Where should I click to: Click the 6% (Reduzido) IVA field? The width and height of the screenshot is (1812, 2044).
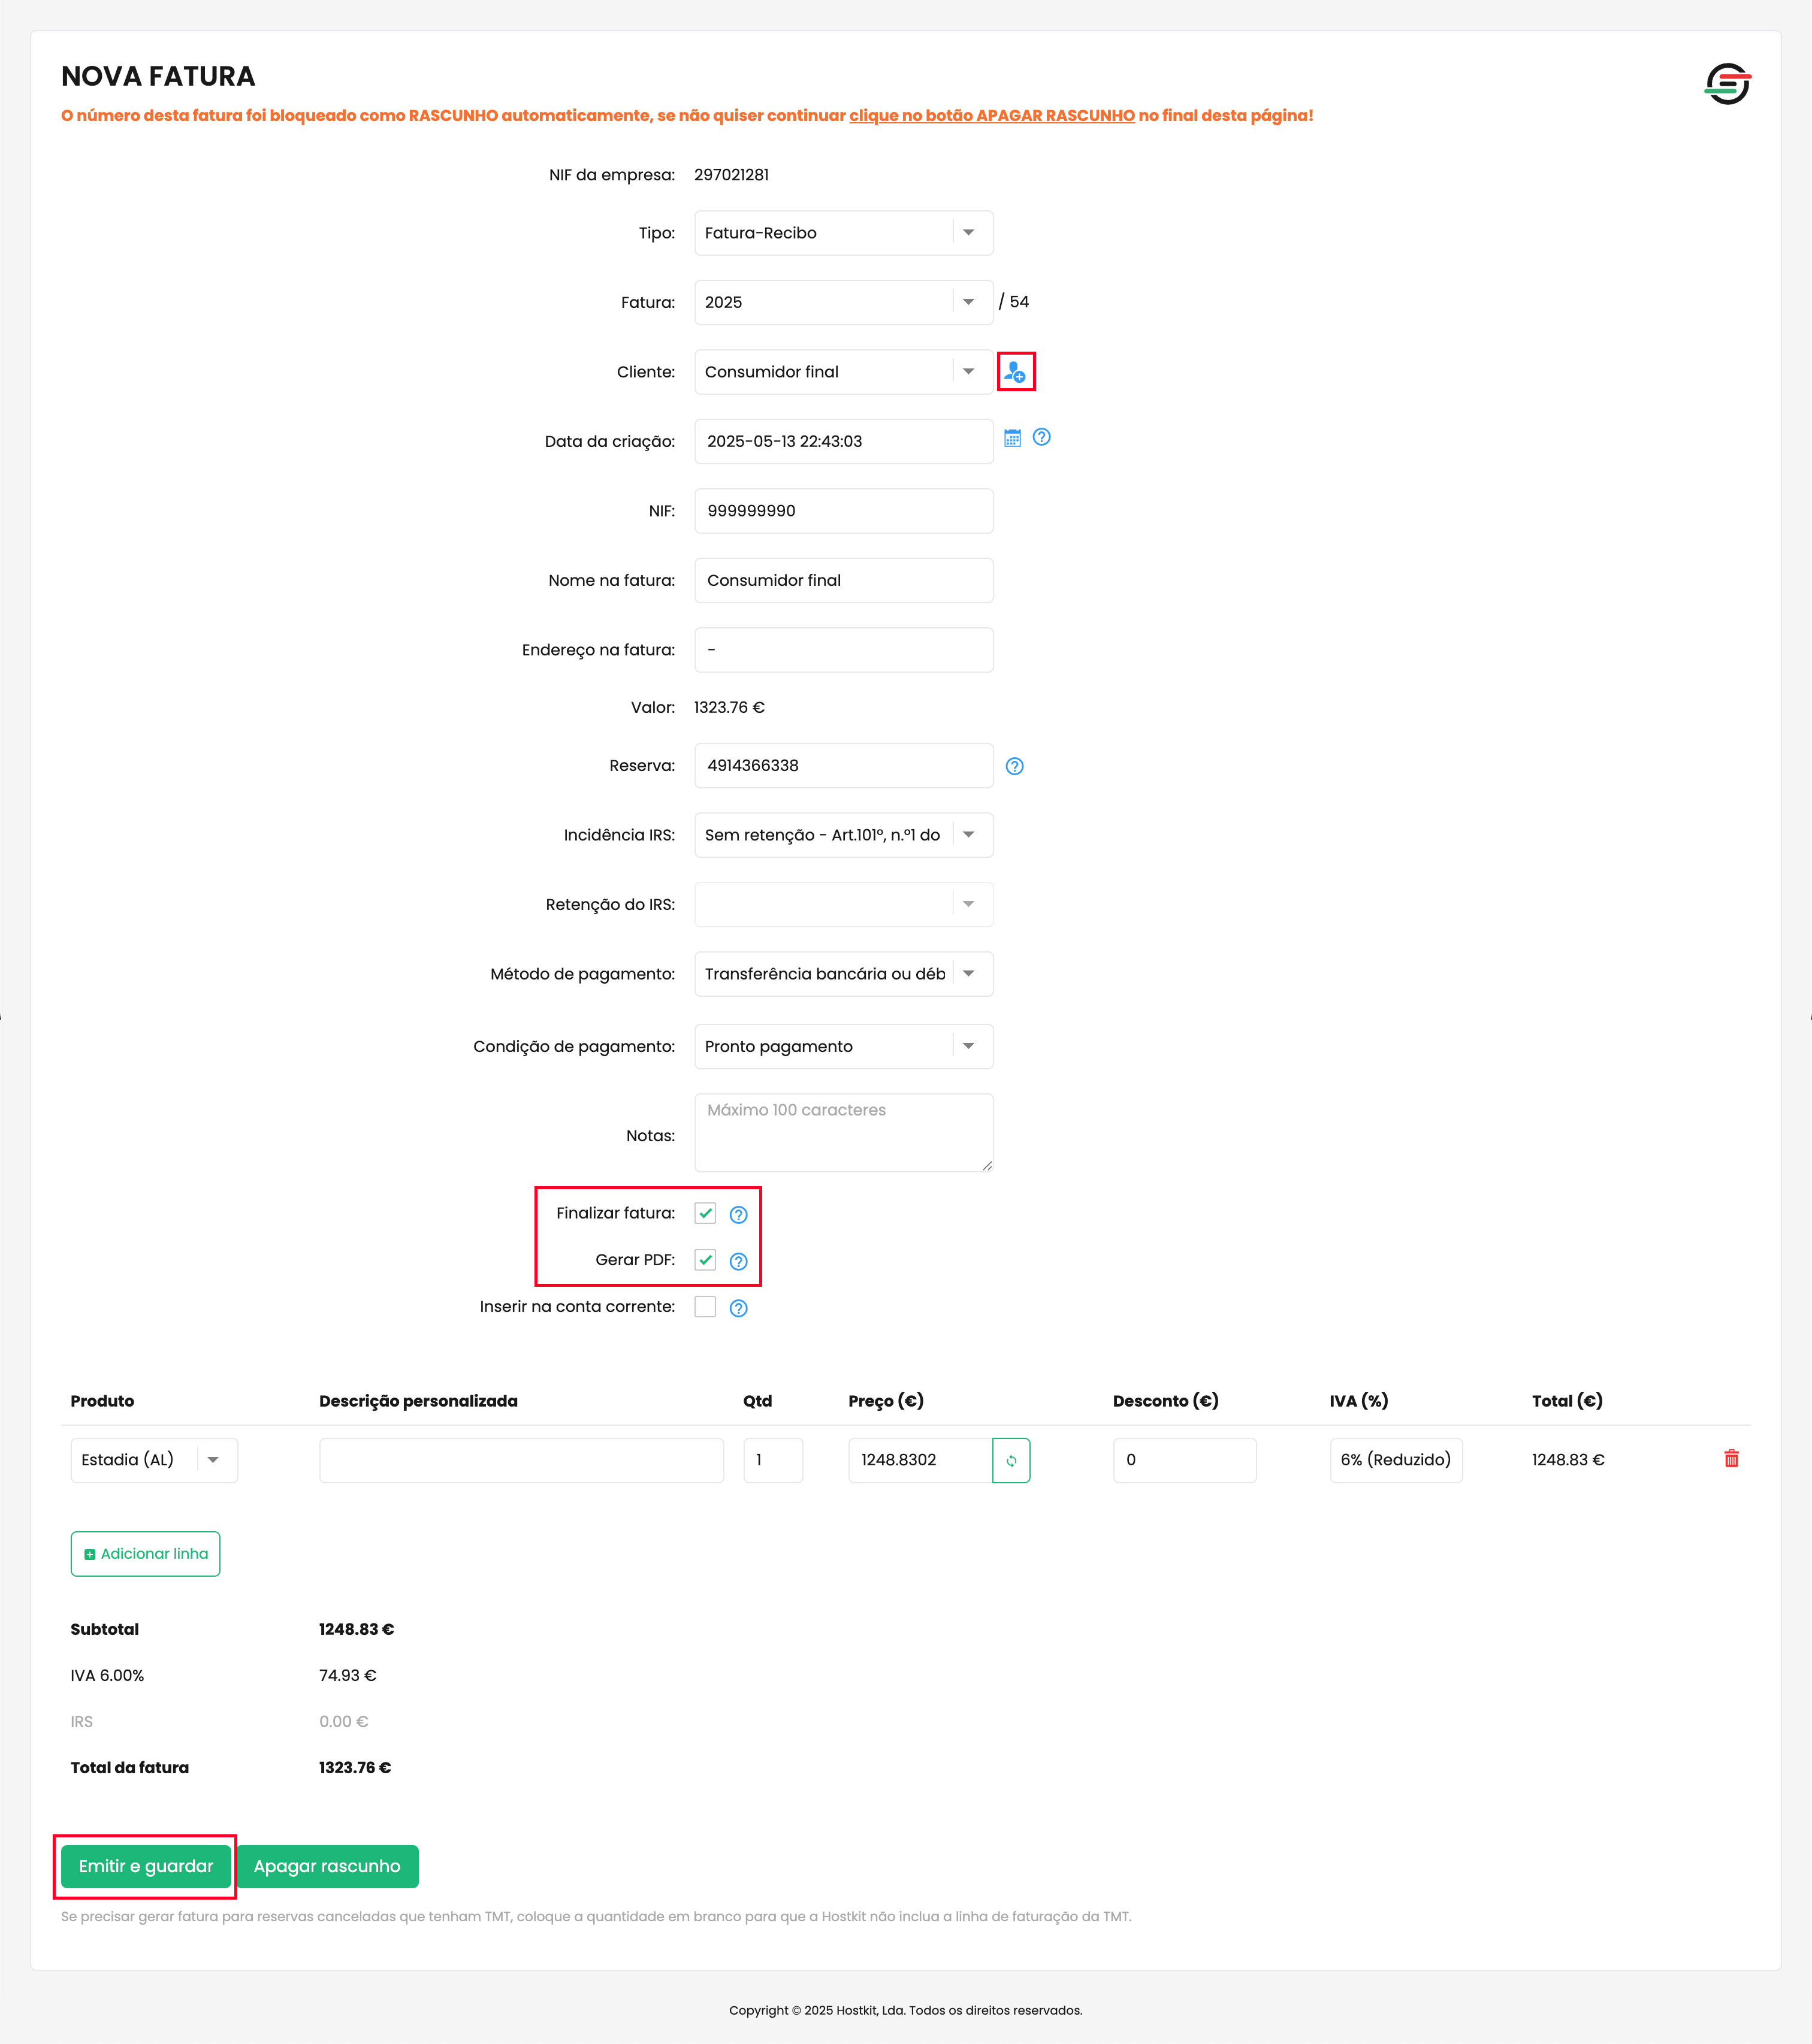click(1396, 1460)
